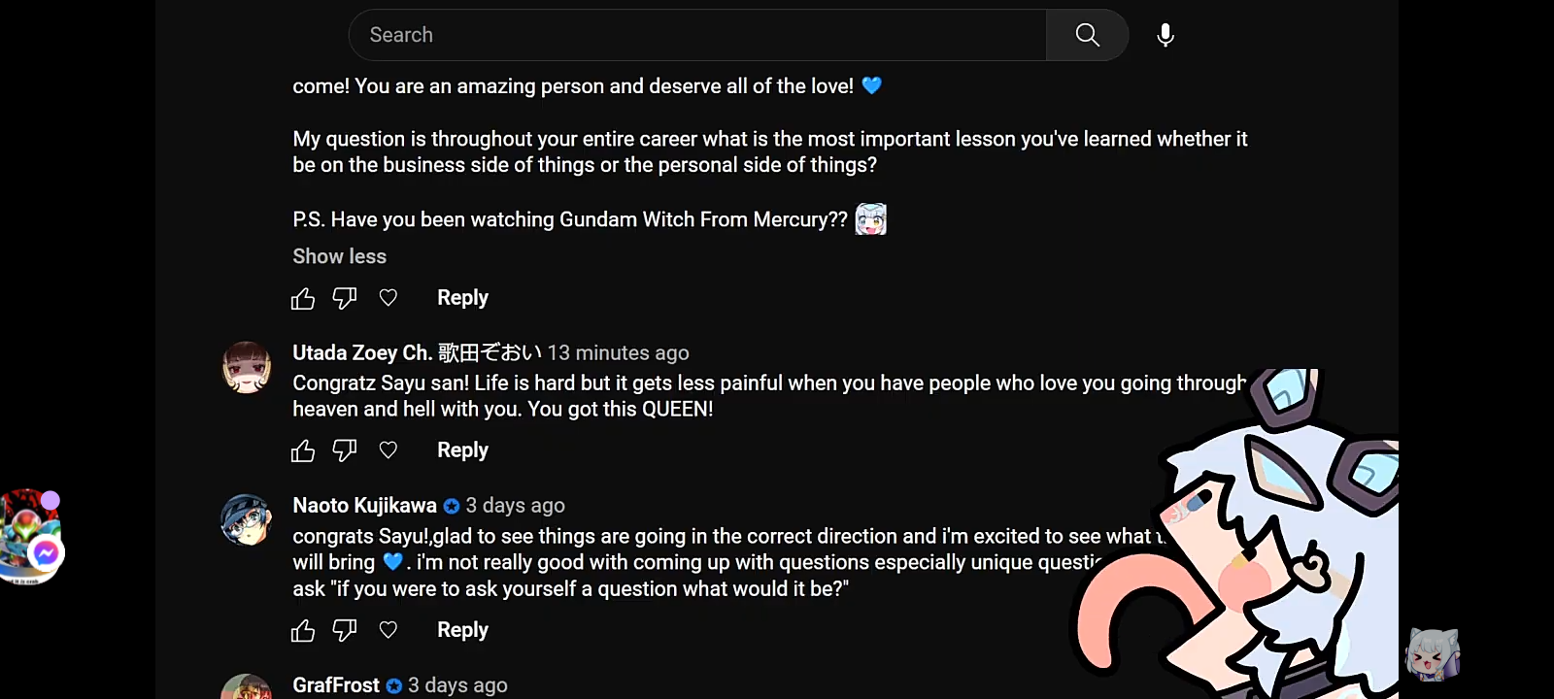Screen dimensions: 1554x699
Task: Open Naoto Kujikawa's channel name link
Action: point(365,506)
